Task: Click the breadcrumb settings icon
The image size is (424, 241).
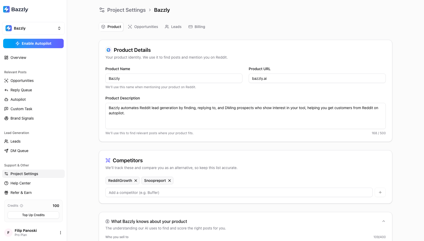Action: 102,10
